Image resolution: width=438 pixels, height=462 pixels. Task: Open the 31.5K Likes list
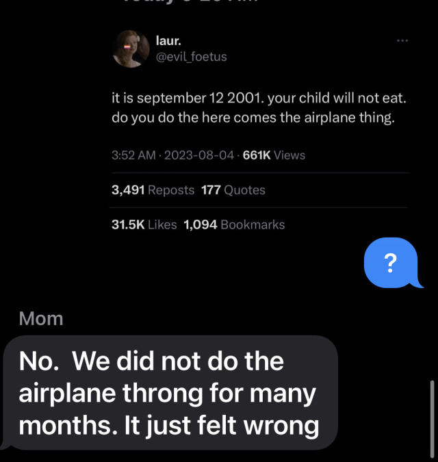(144, 224)
